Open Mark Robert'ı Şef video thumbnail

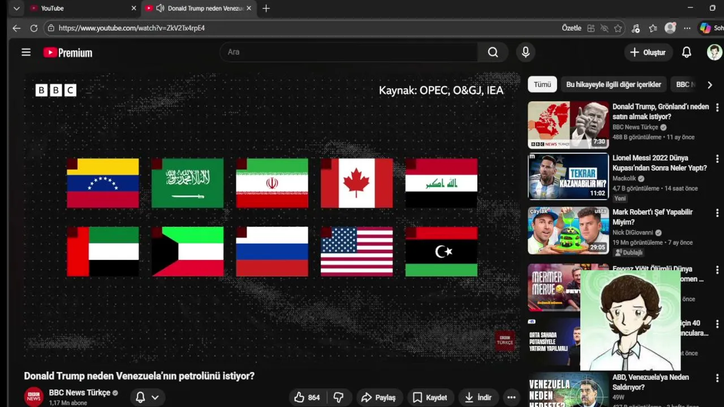pyautogui.click(x=568, y=231)
